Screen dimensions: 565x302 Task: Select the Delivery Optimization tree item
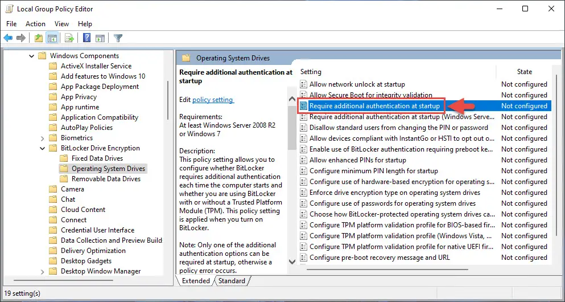click(x=93, y=251)
